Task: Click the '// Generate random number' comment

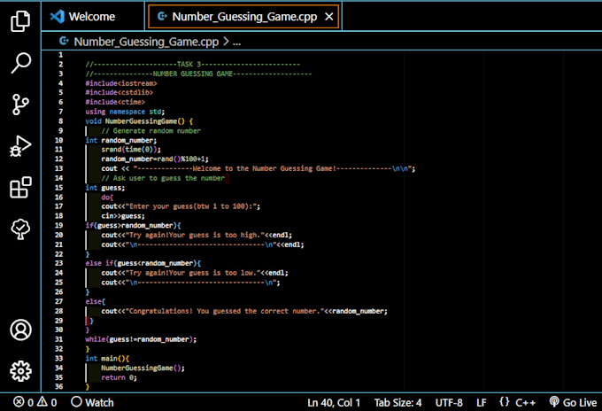Action: (150, 131)
